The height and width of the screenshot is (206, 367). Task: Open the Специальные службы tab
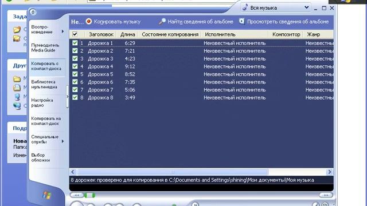[x=47, y=139]
